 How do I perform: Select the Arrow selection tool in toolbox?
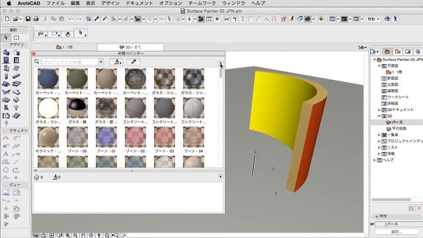[x=6, y=38]
